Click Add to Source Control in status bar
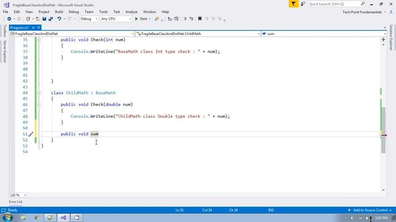The image size is (396, 222). pyautogui.click(x=370, y=210)
